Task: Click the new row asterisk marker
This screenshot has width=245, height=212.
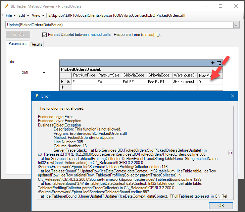Action: pyautogui.click(x=62, y=87)
